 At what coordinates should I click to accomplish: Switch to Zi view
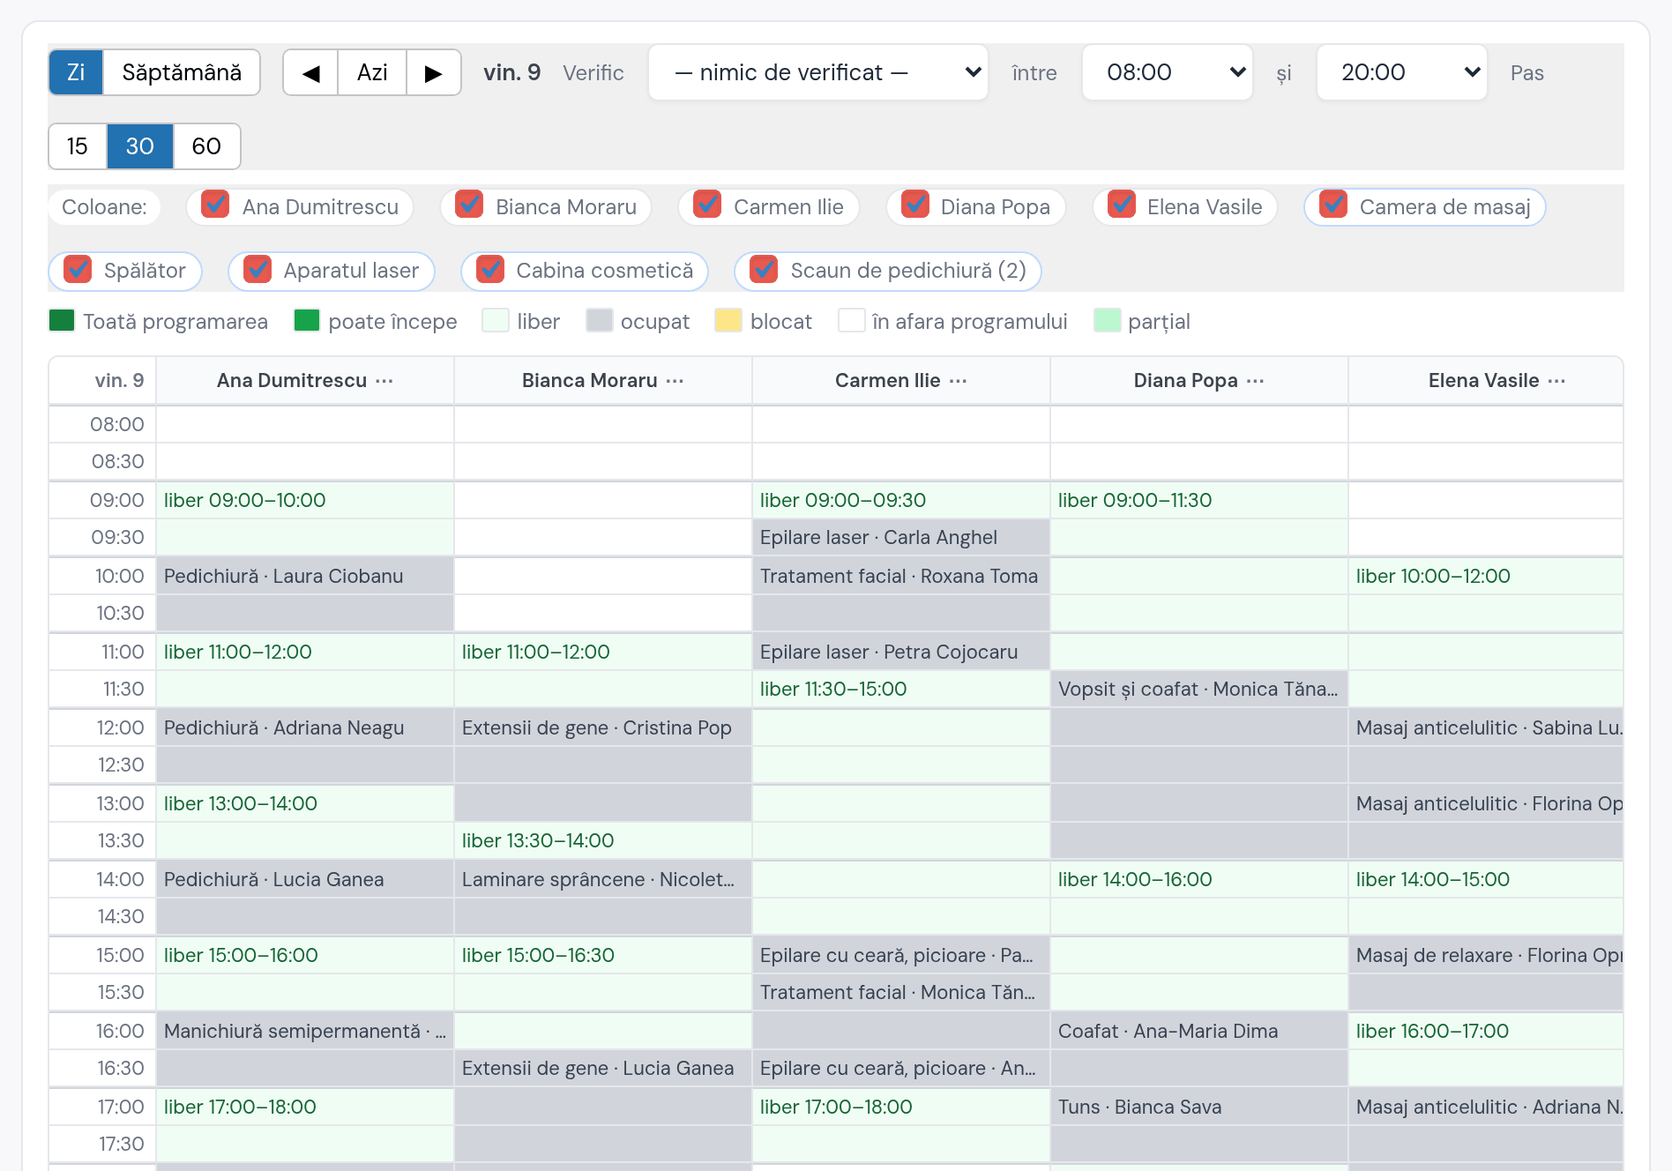pos(76,72)
